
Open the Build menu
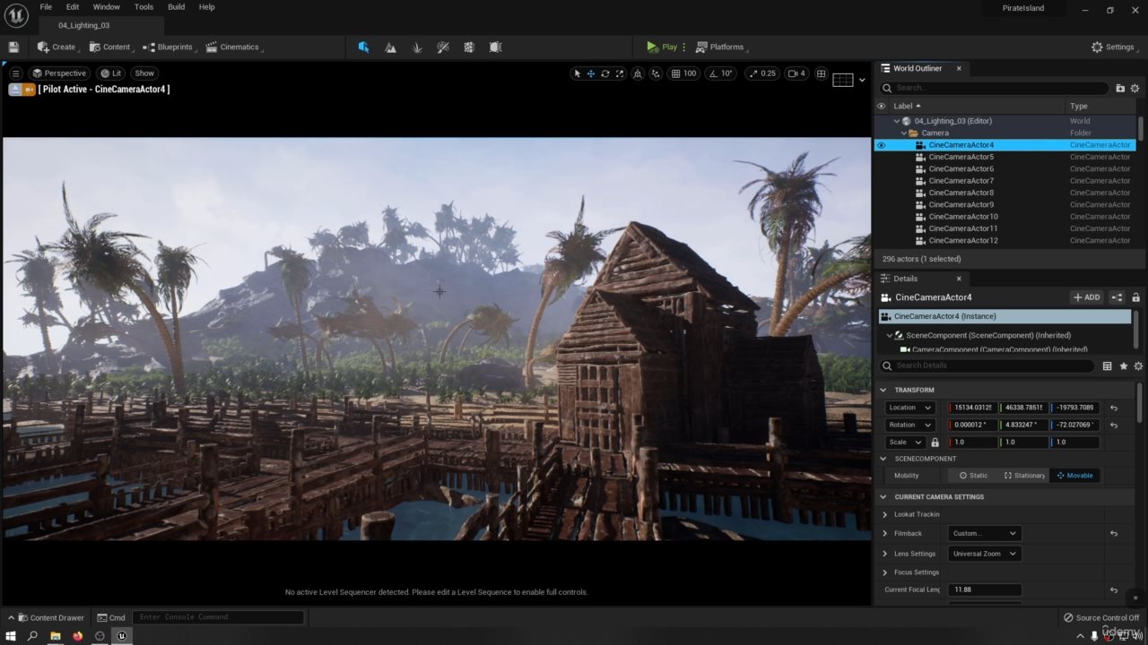177,7
